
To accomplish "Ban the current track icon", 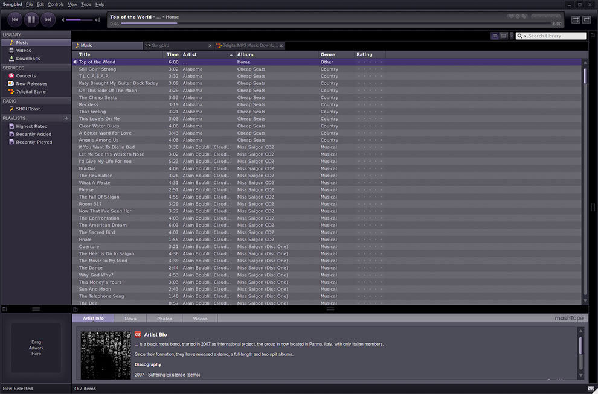I will (x=518, y=16).
